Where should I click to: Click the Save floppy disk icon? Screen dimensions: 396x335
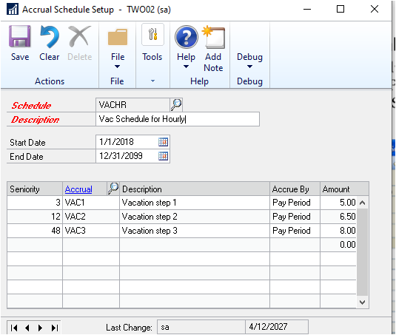point(20,36)
